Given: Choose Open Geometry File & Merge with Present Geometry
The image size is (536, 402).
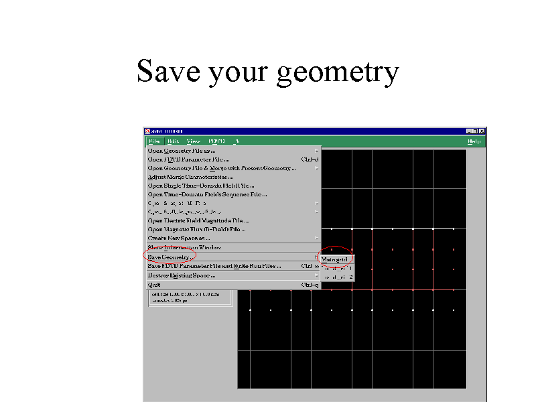Looking at the screenshot, I should (x=234, y=168).
